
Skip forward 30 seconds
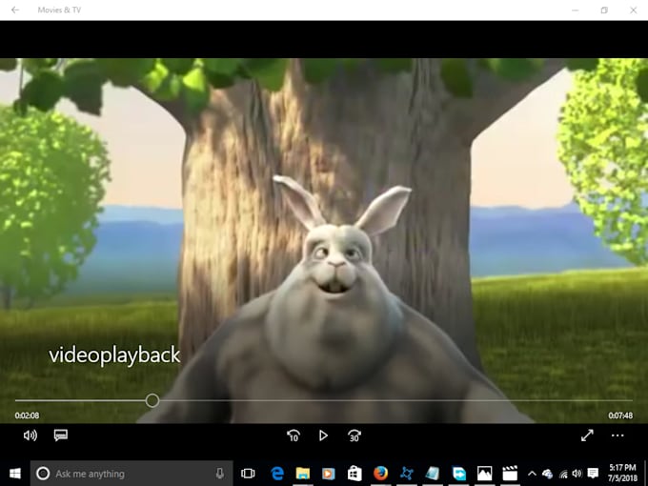tap(354, 435)
